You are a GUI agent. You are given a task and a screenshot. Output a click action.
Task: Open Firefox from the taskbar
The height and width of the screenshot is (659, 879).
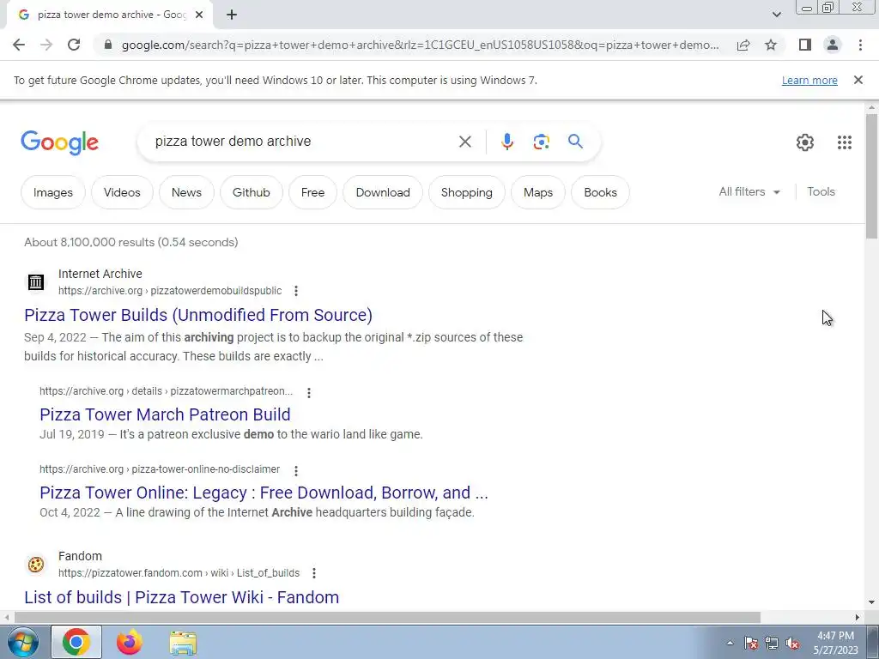[x=129, y=642]
